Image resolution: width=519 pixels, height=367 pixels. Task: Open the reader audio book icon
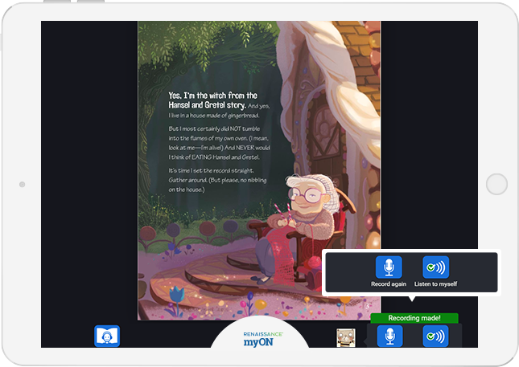[x=107, y=336]
